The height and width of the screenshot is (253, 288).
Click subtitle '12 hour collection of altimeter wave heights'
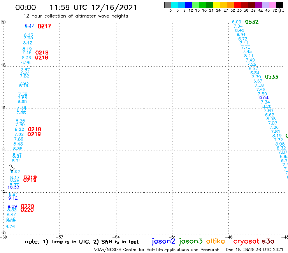[76, 16]
